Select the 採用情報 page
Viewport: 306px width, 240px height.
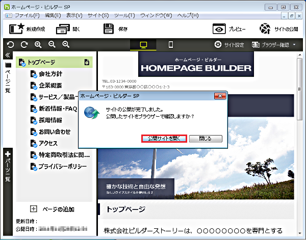(x=50, y=120)
